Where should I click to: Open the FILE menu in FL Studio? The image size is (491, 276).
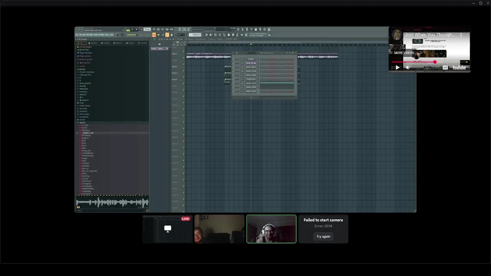76,35
